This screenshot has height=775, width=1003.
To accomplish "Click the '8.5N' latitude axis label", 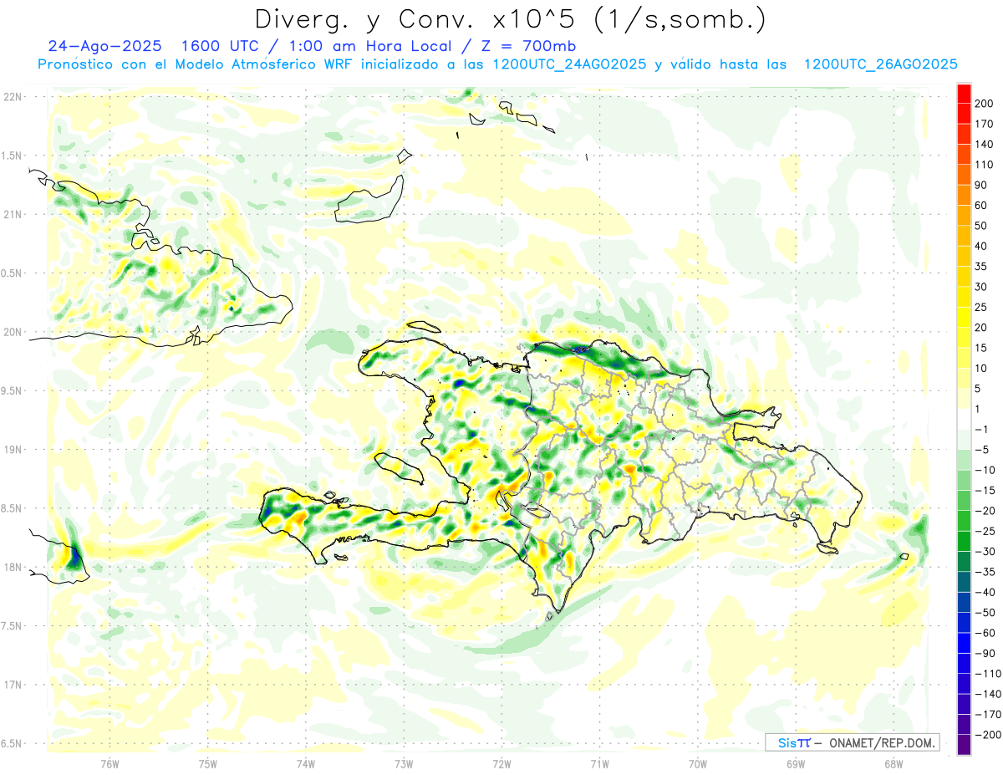I will [13, 508].
